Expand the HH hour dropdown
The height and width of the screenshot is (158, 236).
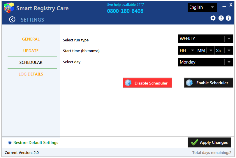(x=187, y=50)
